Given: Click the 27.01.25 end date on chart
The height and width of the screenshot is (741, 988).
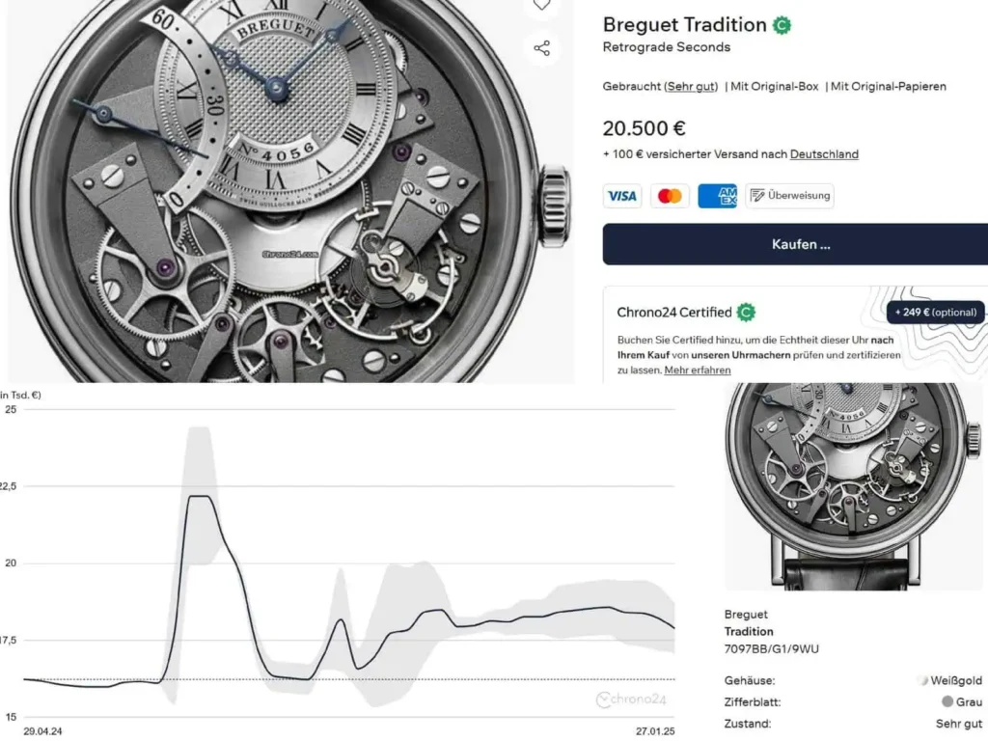Looking at the screenshot, I should pos(655,732).
